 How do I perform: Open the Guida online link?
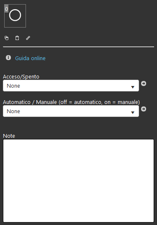[x=31, y=58]
